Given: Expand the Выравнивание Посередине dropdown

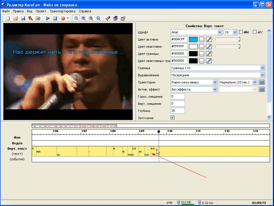Looking at the screenshot, I should click(262, 75).
